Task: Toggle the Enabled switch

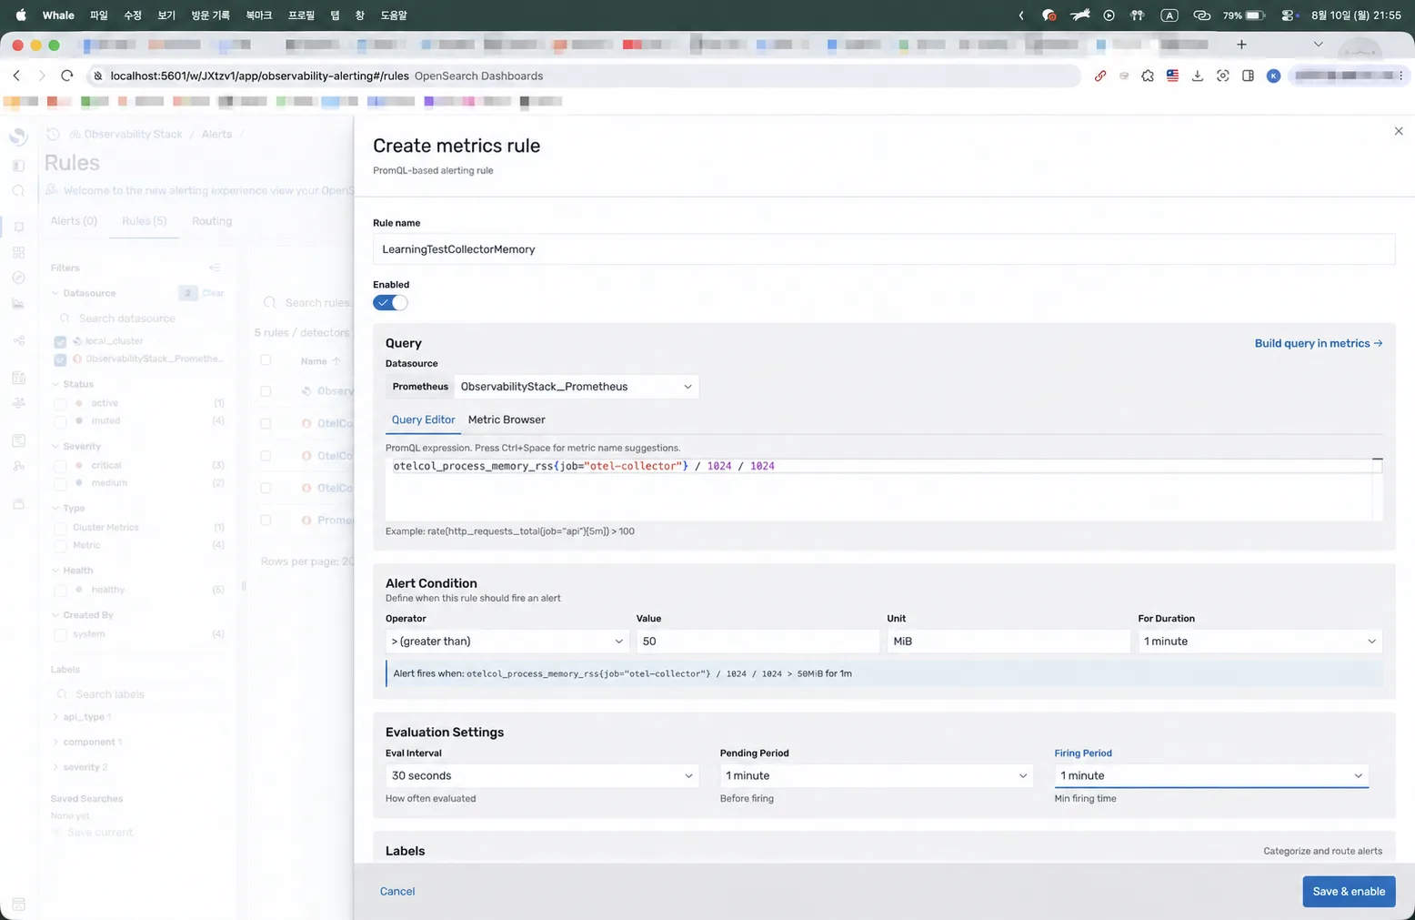Action: (390, 303)
